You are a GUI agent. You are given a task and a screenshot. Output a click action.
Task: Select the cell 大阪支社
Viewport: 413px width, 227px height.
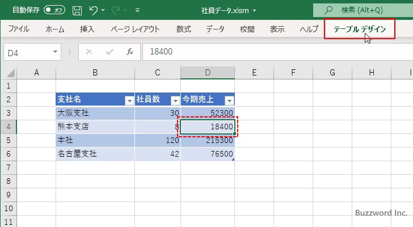(95, 113)
